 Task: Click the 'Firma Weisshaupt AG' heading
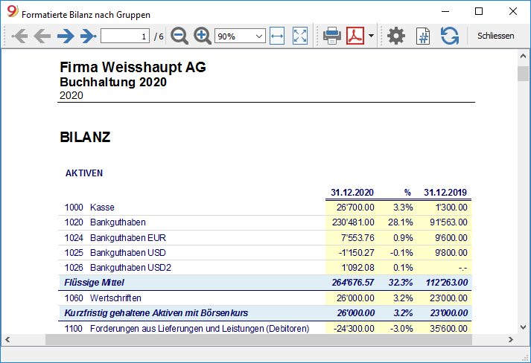tap(133, 67)
